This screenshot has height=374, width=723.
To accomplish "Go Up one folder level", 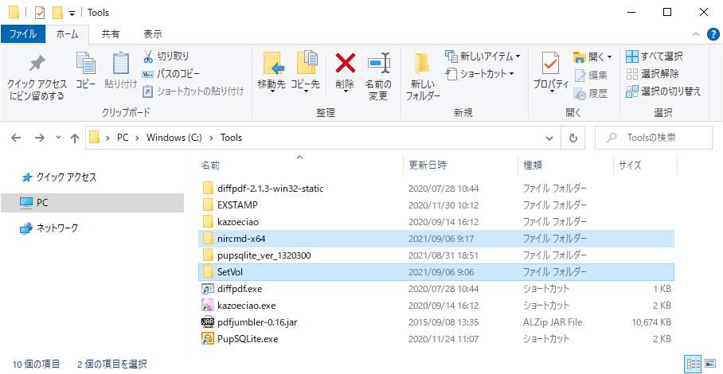I will point(74,138).
